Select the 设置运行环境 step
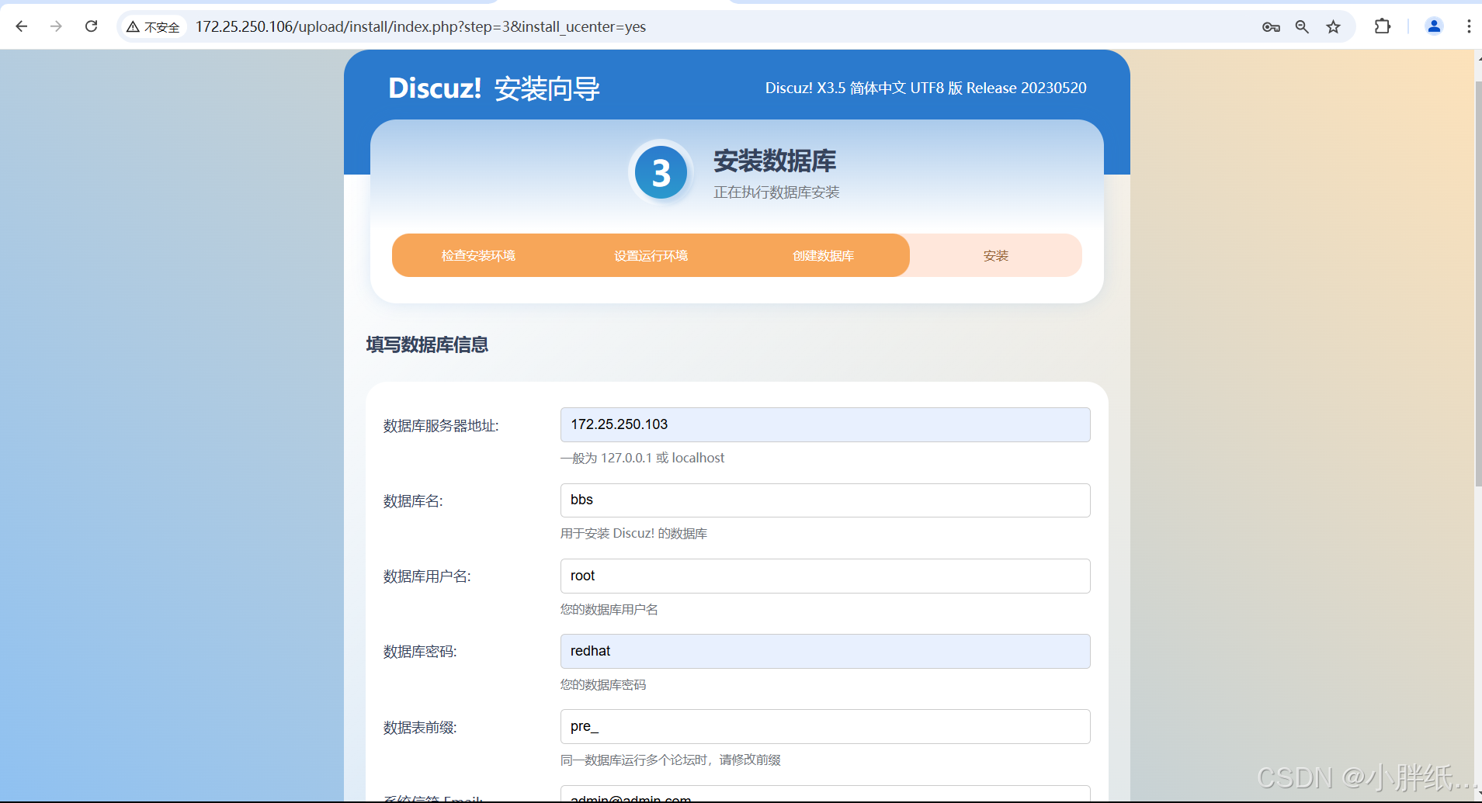 [x=651, y=255]
